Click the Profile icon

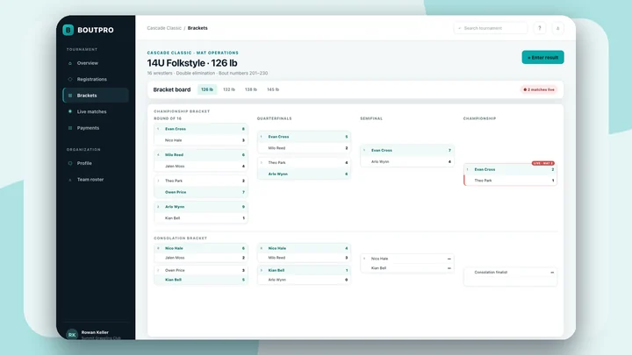(70, 163)
